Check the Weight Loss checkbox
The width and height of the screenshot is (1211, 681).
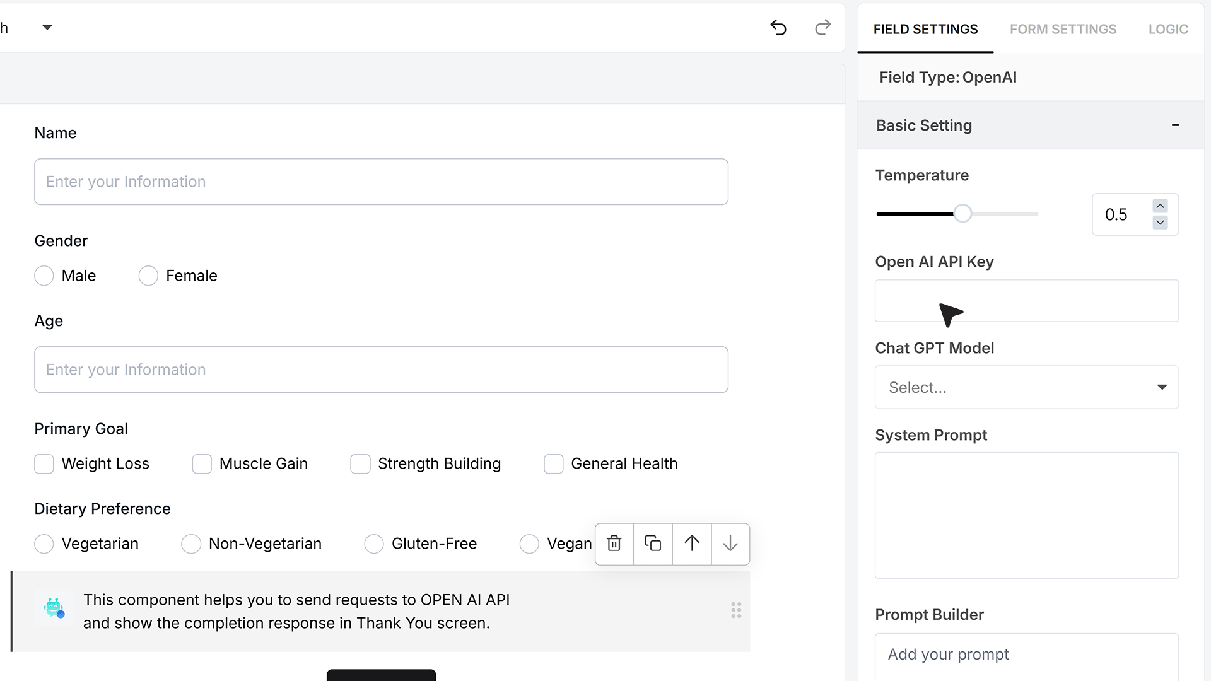point(44,463)
